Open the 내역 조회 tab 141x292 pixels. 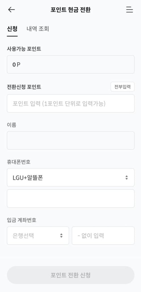(38, 29)
